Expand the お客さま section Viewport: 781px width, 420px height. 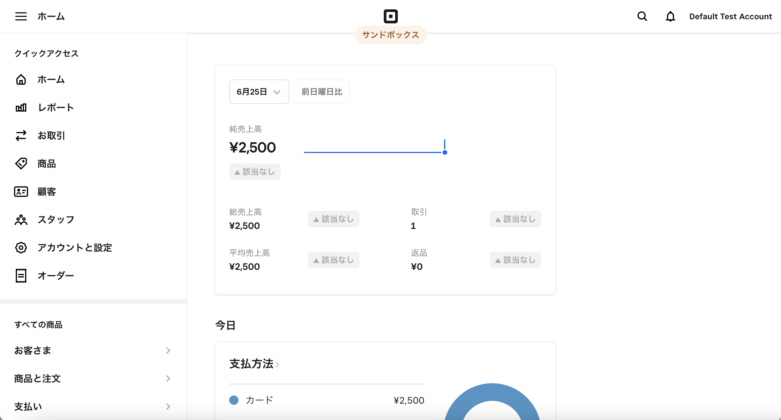coord(93,350)
